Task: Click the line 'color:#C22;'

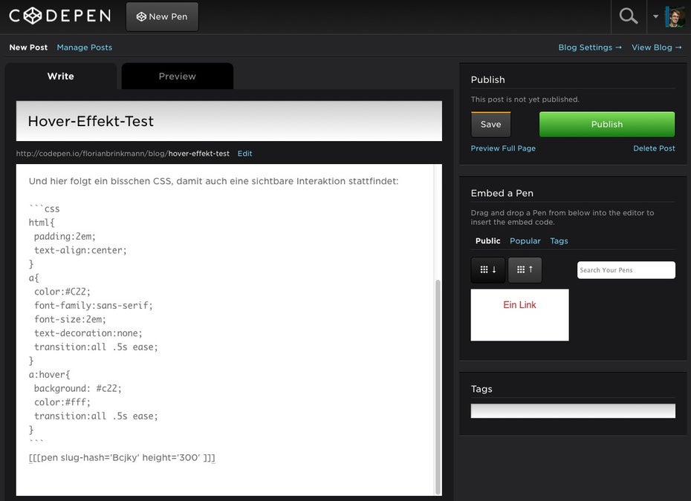Action: click(62, 292)
